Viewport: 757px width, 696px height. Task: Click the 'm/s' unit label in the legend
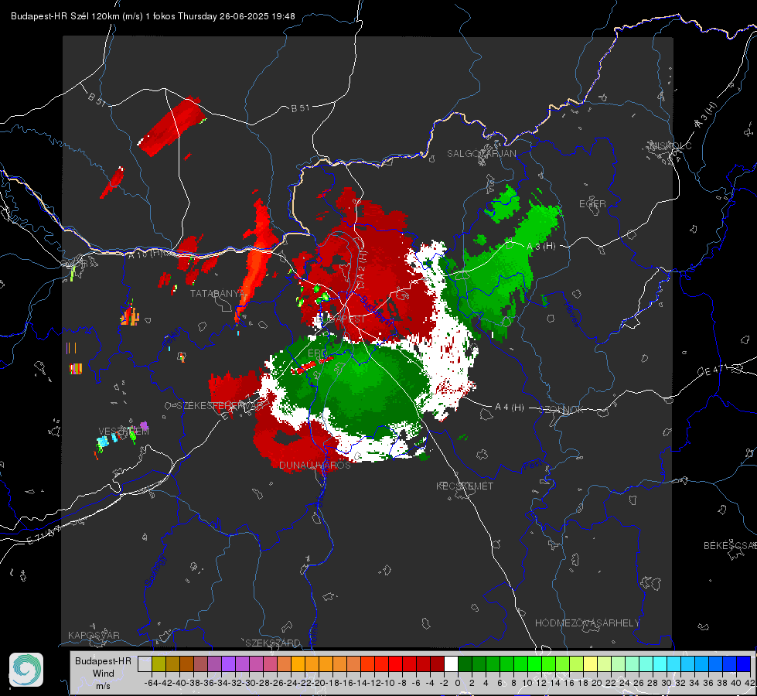coord(103,686)
